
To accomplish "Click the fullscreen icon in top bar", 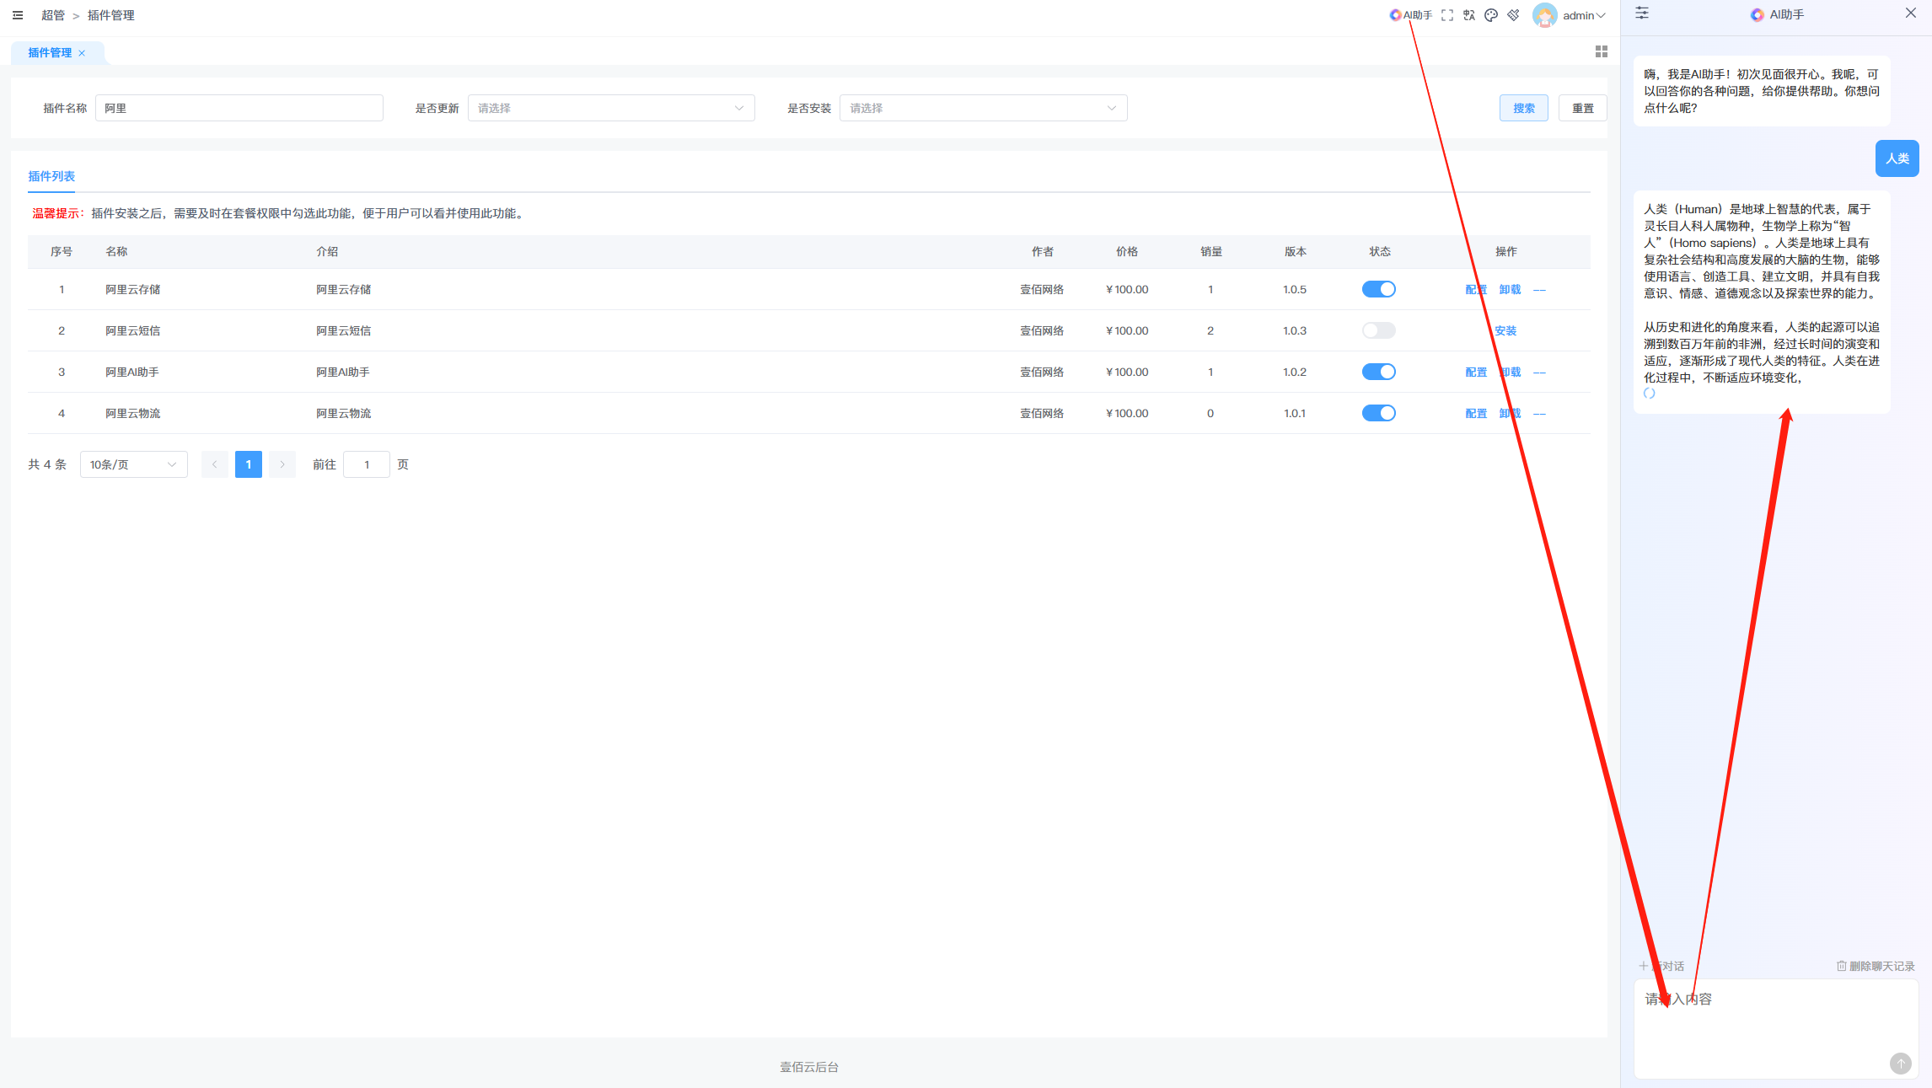I will point(1447,15).
